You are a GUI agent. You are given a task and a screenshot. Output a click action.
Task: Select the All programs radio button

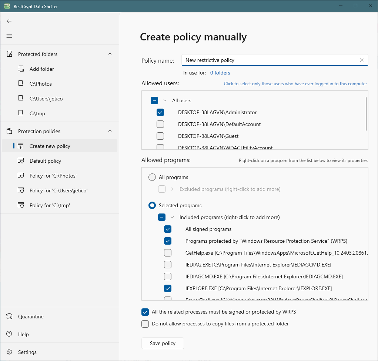click(x=152, y=177)
